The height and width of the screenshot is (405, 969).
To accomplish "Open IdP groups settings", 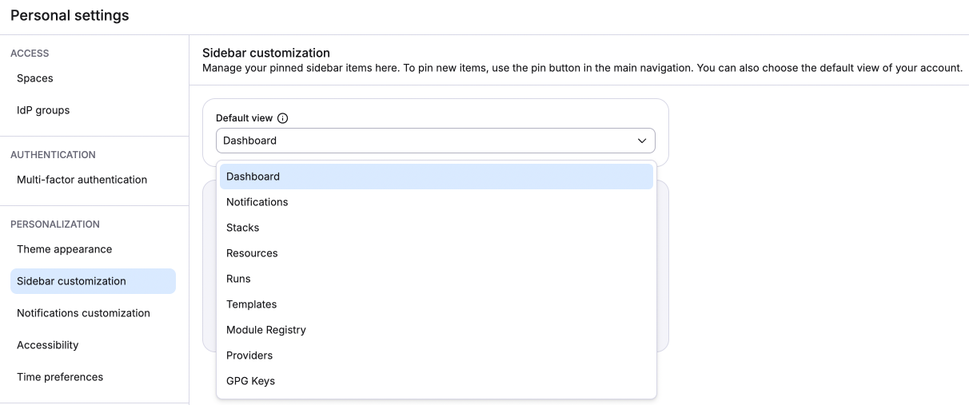I will [93, 110].
